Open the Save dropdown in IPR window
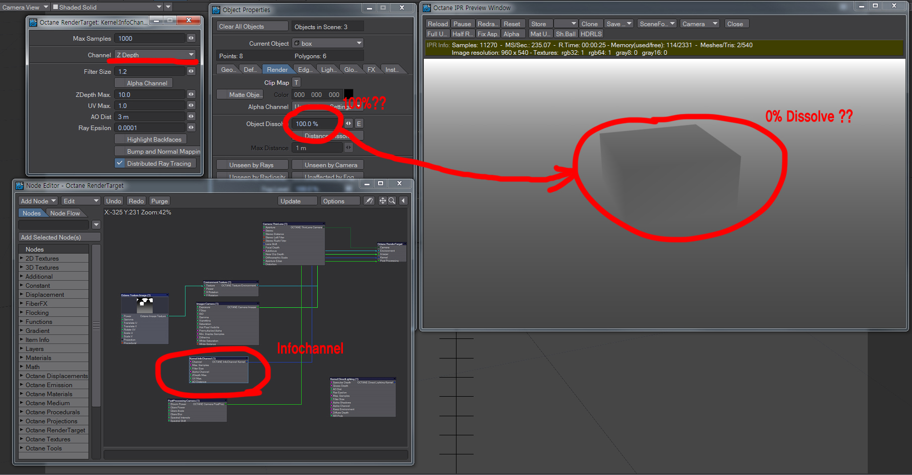The height and width of the screenshot is (475, 912). tap(618, 24)
